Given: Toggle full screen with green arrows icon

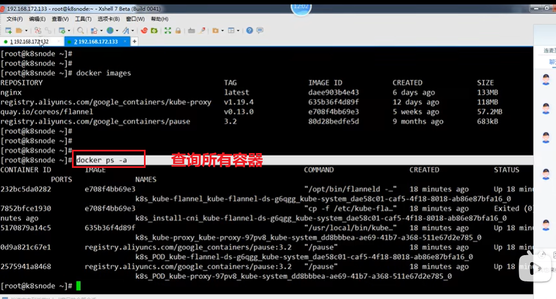Looking at the screenshot, I should coord(168,31).
